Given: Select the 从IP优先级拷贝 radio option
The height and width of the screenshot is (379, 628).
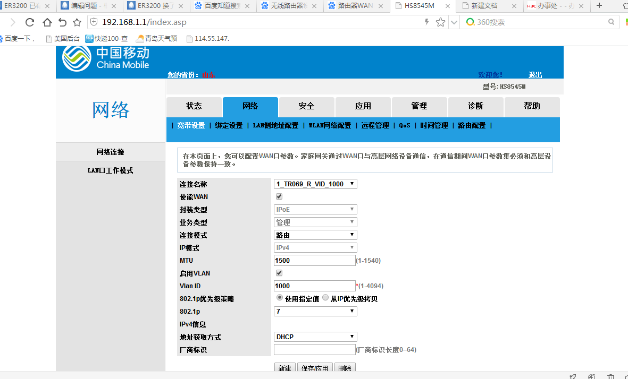Looking at the screenshot, I should pos(325,298).
